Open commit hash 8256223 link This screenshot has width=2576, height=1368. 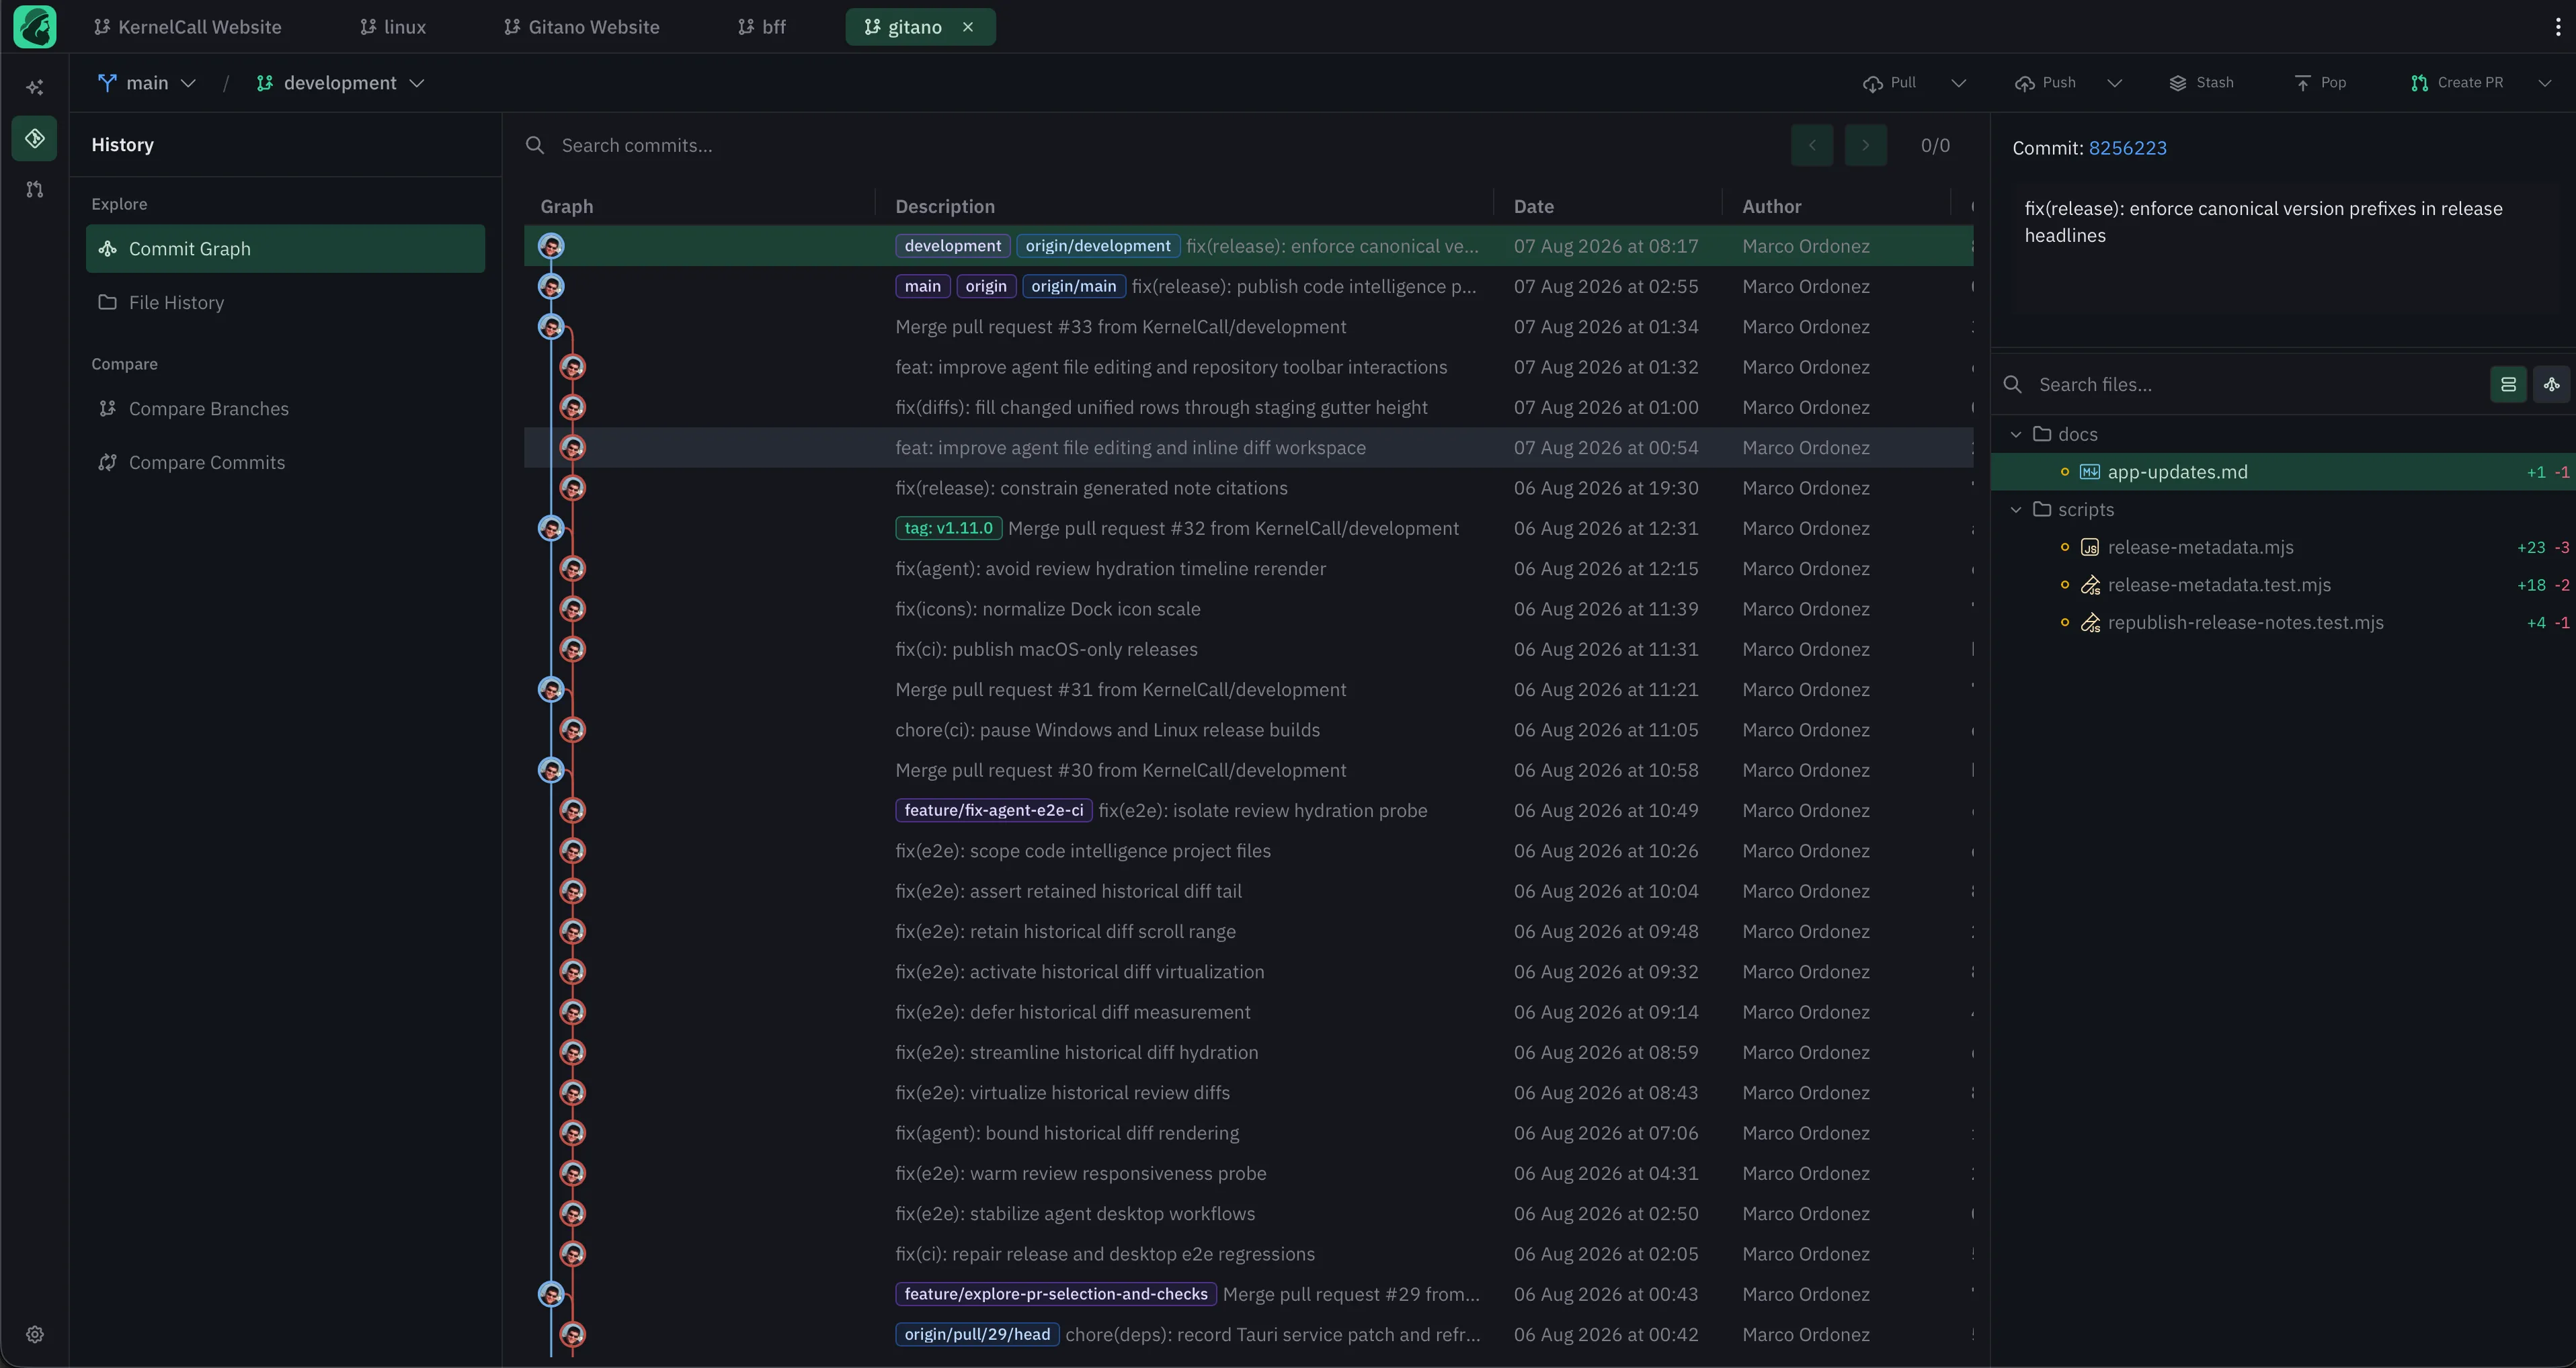click(x=2127, y=148)
